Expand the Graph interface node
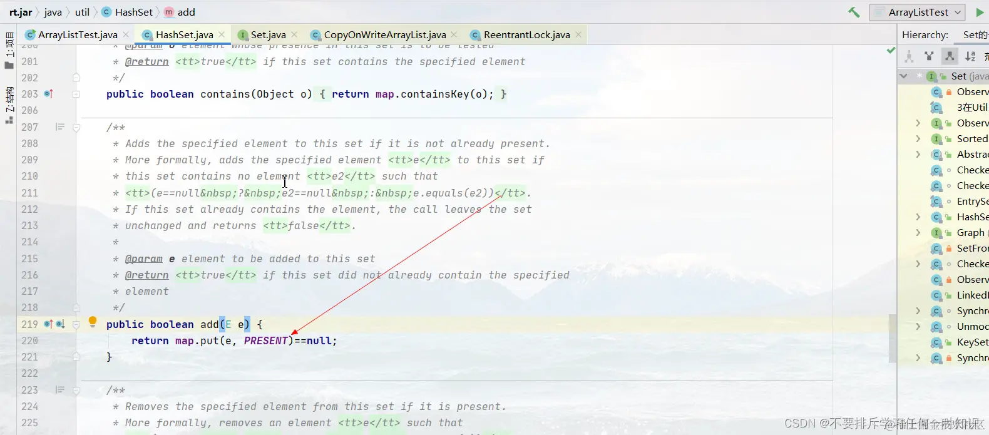The height and width of the screenshot is (435, 989). coord(918,232)
